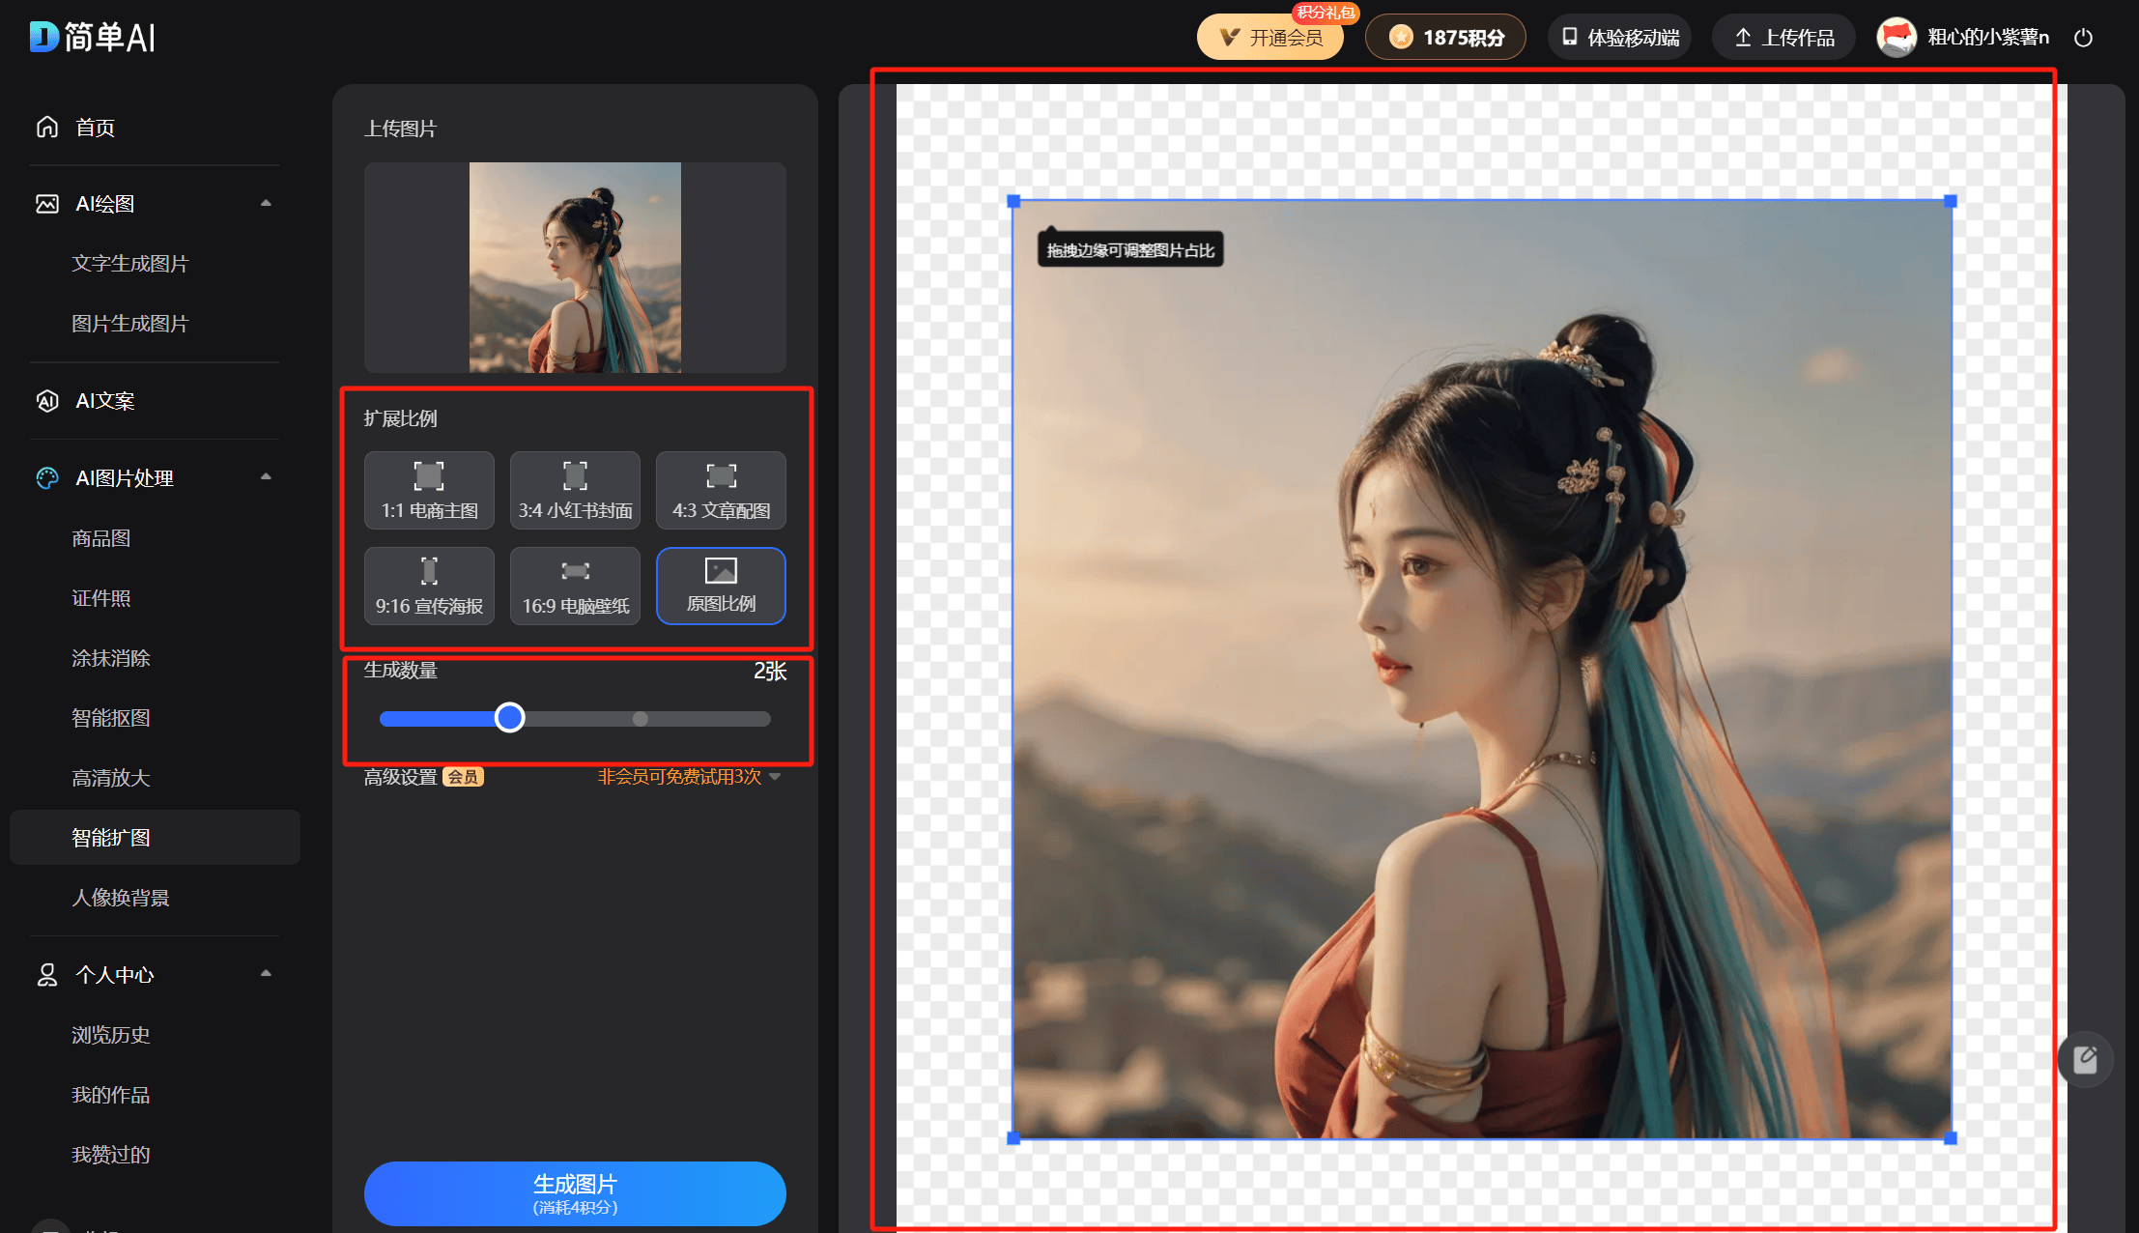Viewport: 2139px width, 1233px height.
Task: Click the home icon in sidebar
Action: click(47, 127)
